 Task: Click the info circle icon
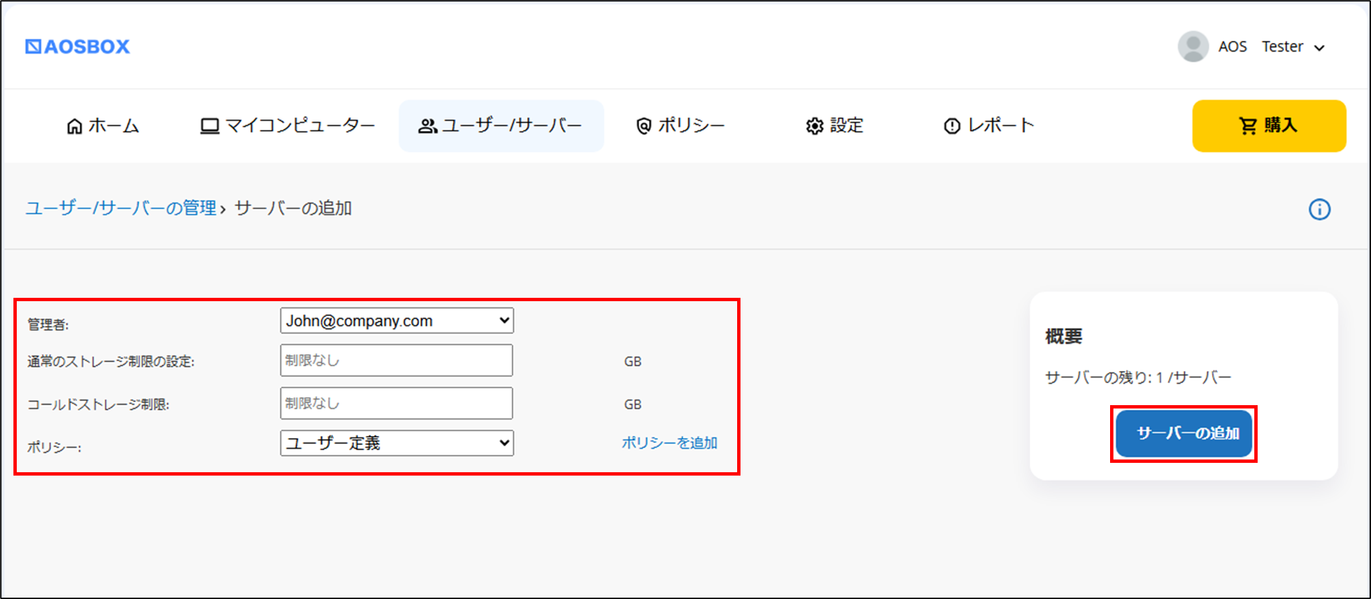1319,209
